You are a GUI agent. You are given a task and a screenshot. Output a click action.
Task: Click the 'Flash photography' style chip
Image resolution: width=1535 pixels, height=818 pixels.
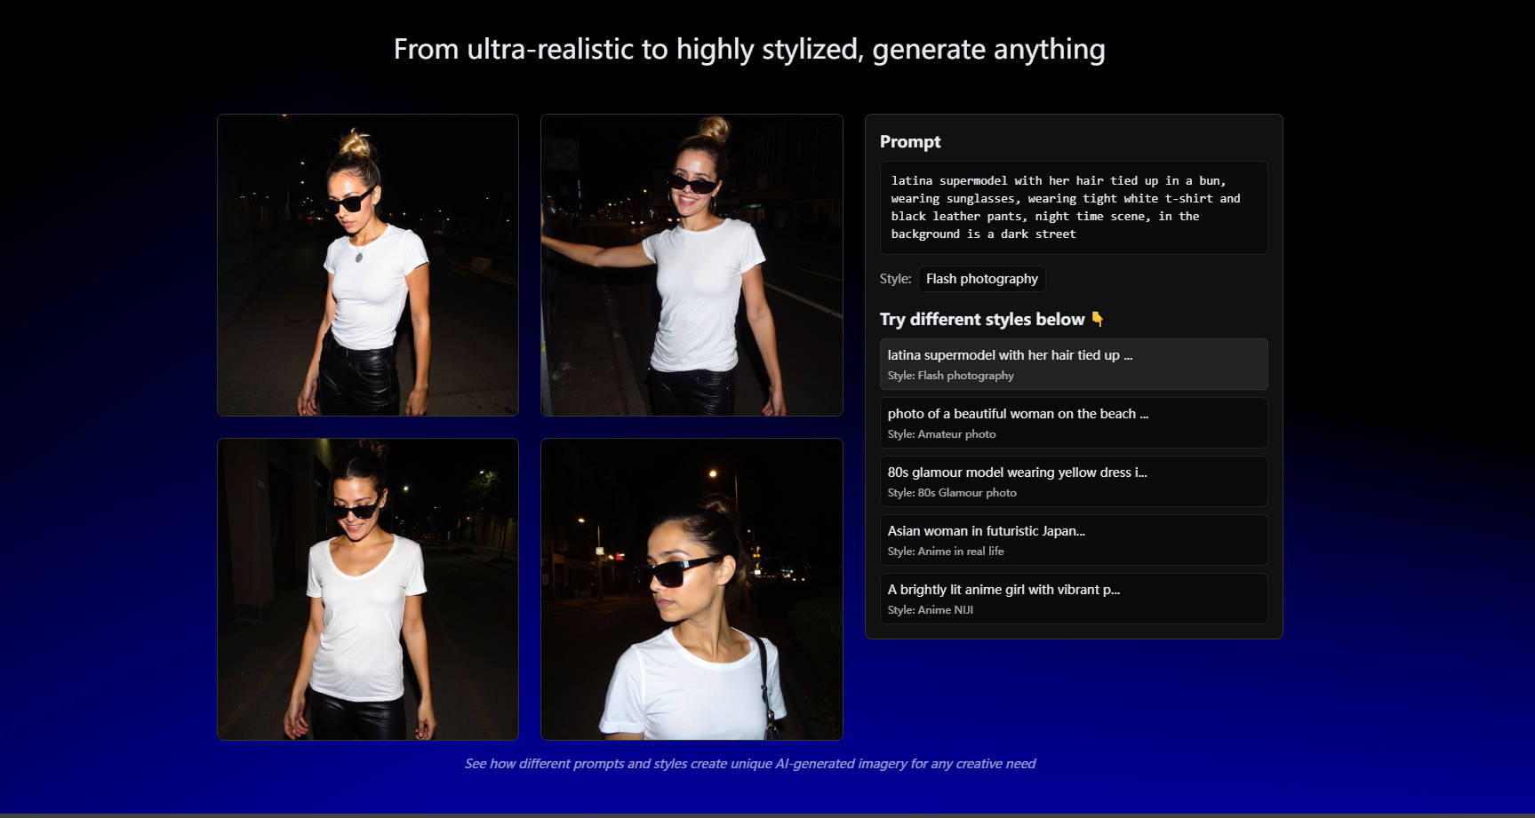(981, 278)
